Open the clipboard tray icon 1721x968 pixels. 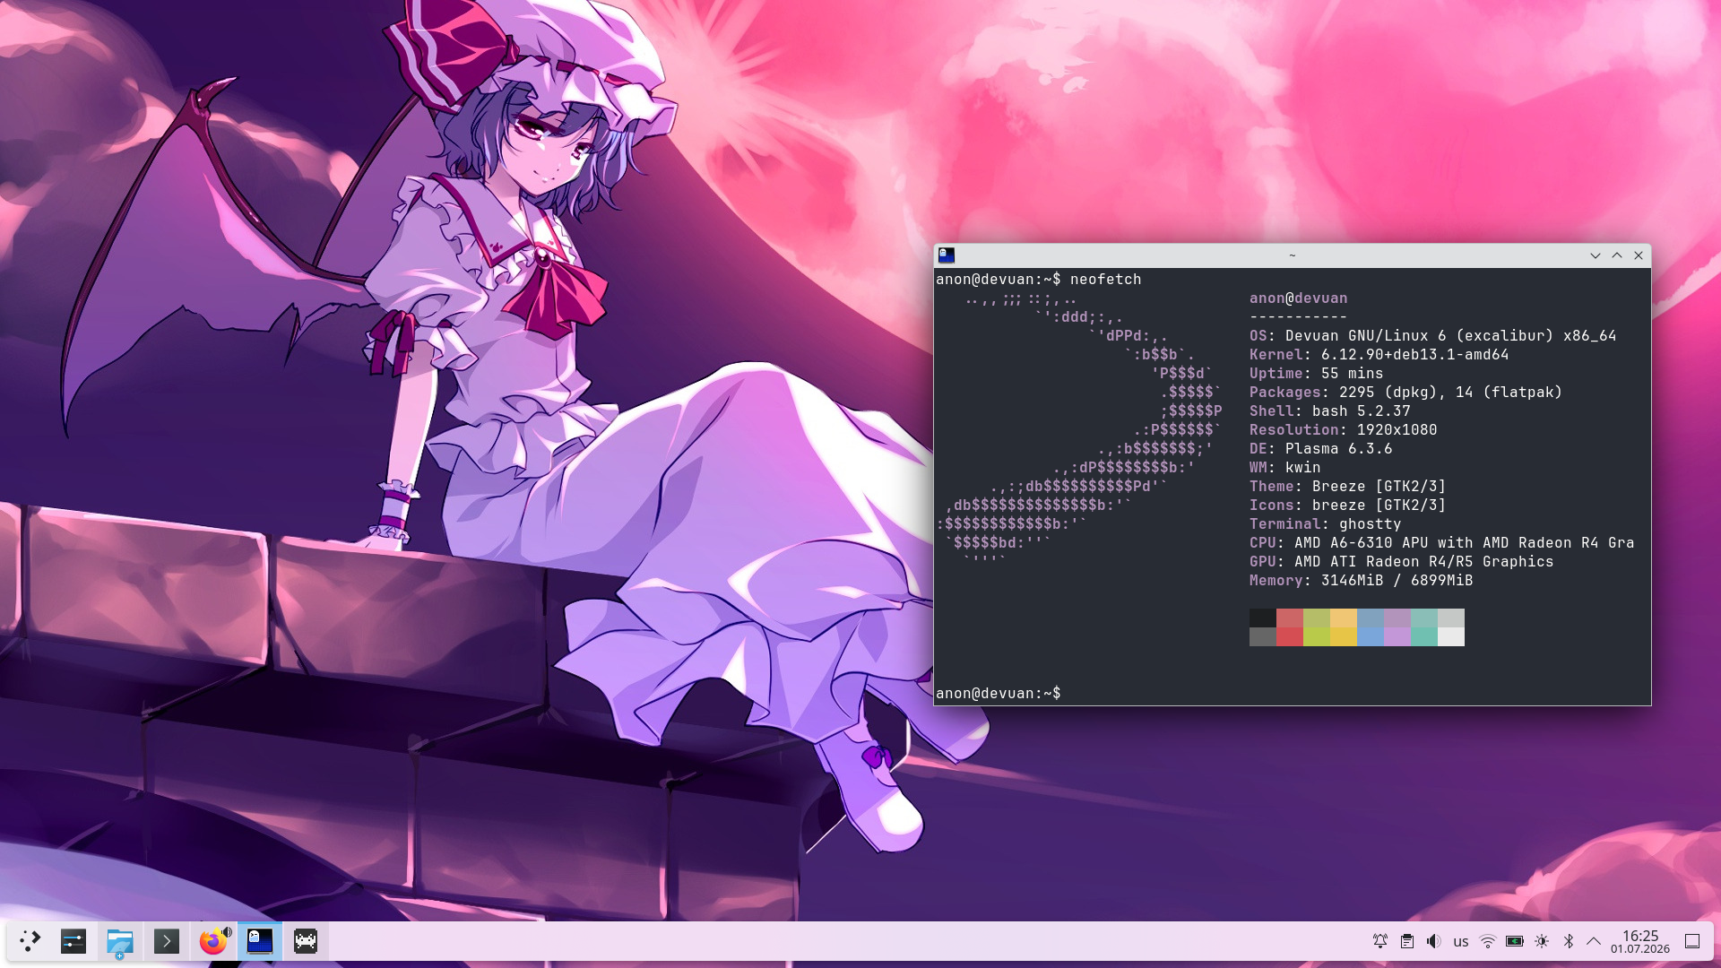click(x=1407, y=941)
